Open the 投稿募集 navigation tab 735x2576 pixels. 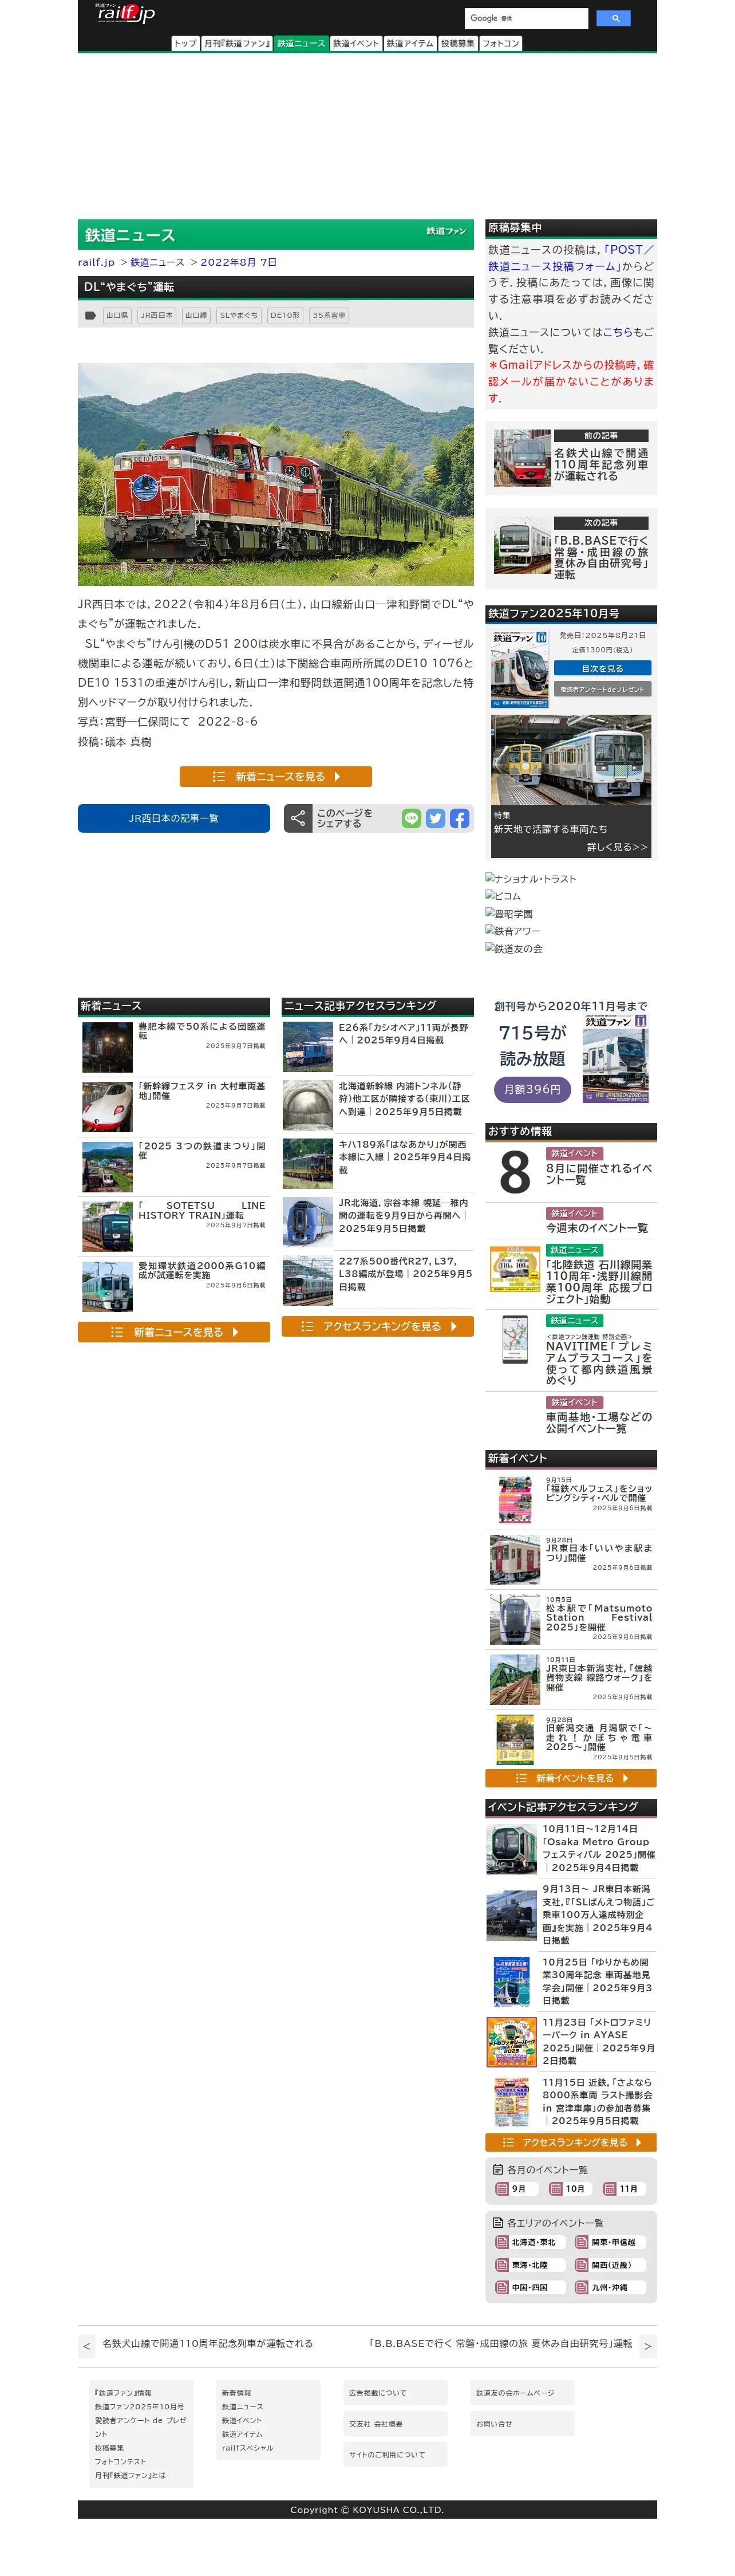pyautogui.click(x=458, y=43)
